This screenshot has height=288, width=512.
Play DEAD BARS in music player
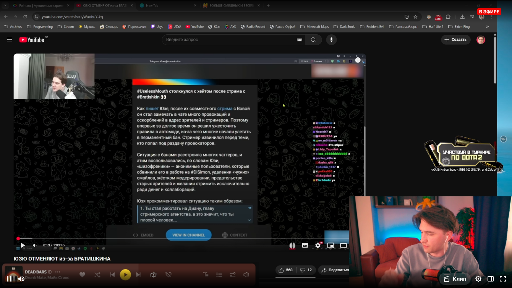[125, 275]
